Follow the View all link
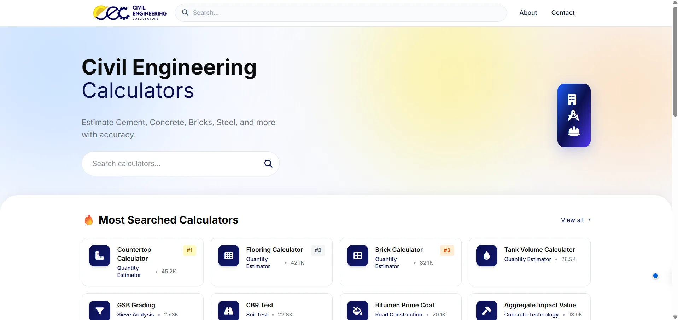This screenshot has width=678, height=320. point(576,220)
